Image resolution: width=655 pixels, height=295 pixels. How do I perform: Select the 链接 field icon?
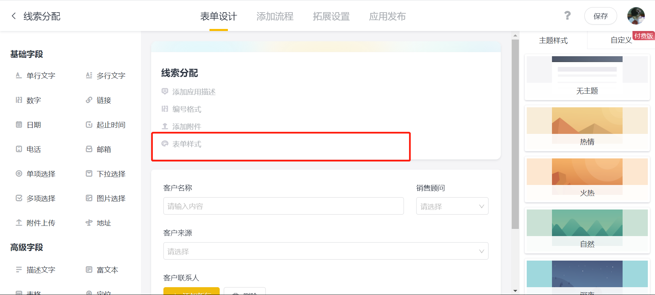(89, 100)
